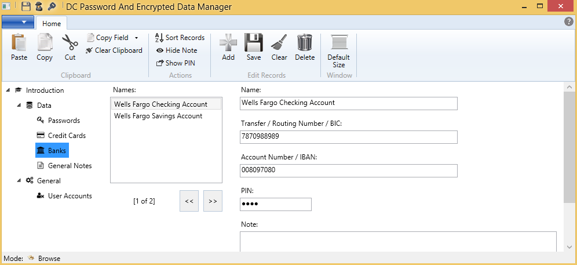This screenshot has height=265, width=577.
Task: Open Passwords in the tree
Action: coord(64,121)
